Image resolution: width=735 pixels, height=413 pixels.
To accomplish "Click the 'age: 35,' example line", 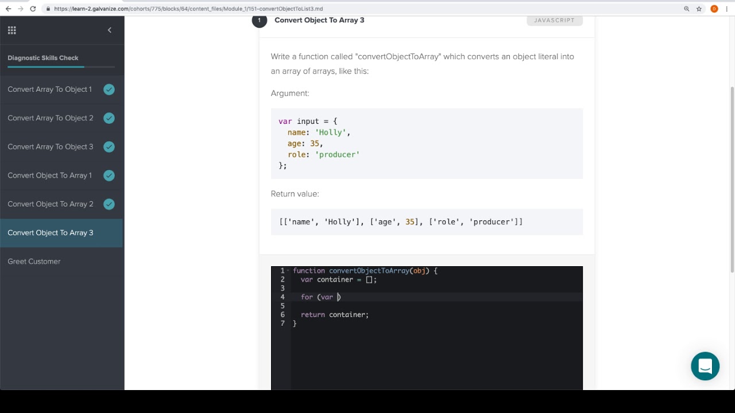I will 305,143.
